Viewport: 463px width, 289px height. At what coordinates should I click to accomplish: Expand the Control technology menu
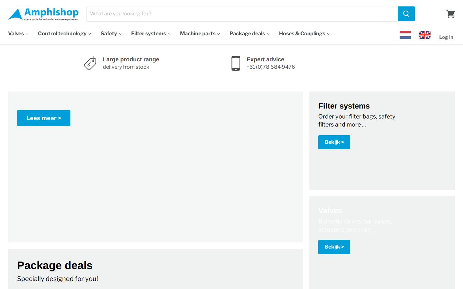point(64,34)
